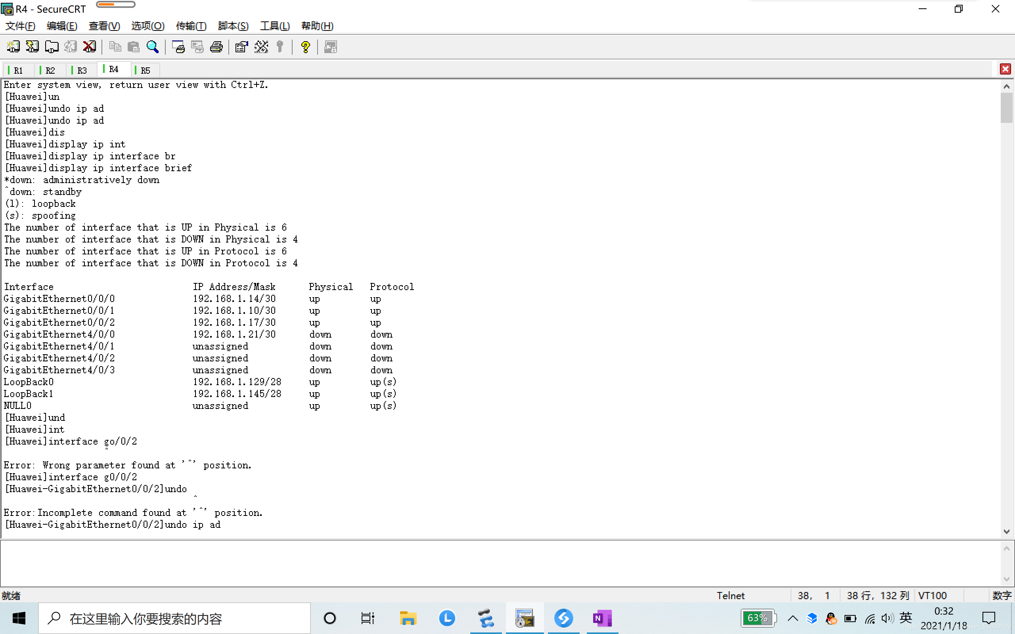Open Find with magnifier icon

(153, 46)
